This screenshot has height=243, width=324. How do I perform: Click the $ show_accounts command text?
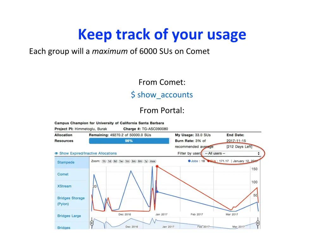point(162,95)
